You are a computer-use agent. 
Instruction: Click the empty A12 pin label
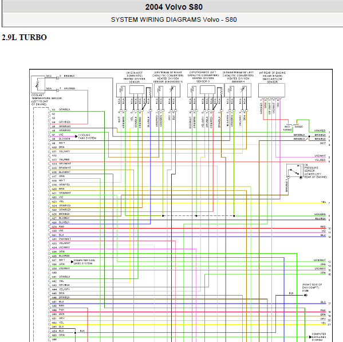tap(54, 156)
